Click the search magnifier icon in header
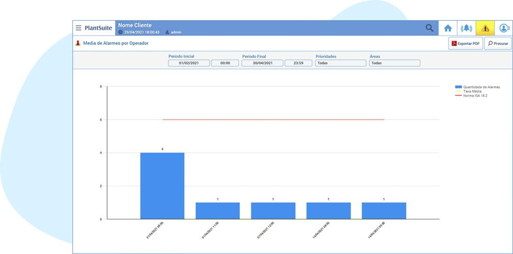Image resolution: width=513 pixels, height=254 pixels. (429, 28)
